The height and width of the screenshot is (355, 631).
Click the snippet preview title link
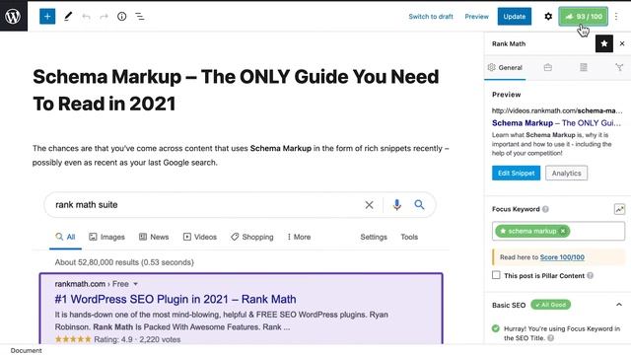pyautogui.click(x=556, y=123)
